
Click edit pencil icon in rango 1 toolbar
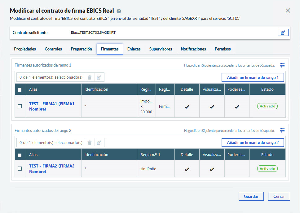pyautogui.click(x=99, y=77)
